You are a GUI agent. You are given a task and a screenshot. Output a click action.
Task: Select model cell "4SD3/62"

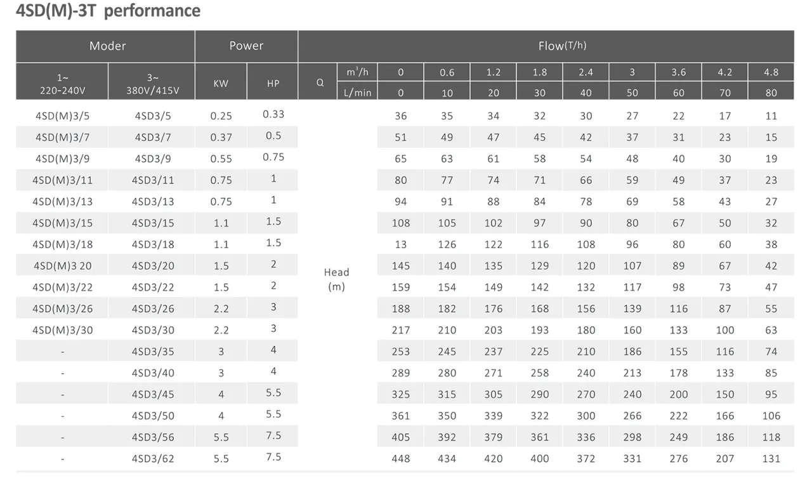tap(152, 458)
